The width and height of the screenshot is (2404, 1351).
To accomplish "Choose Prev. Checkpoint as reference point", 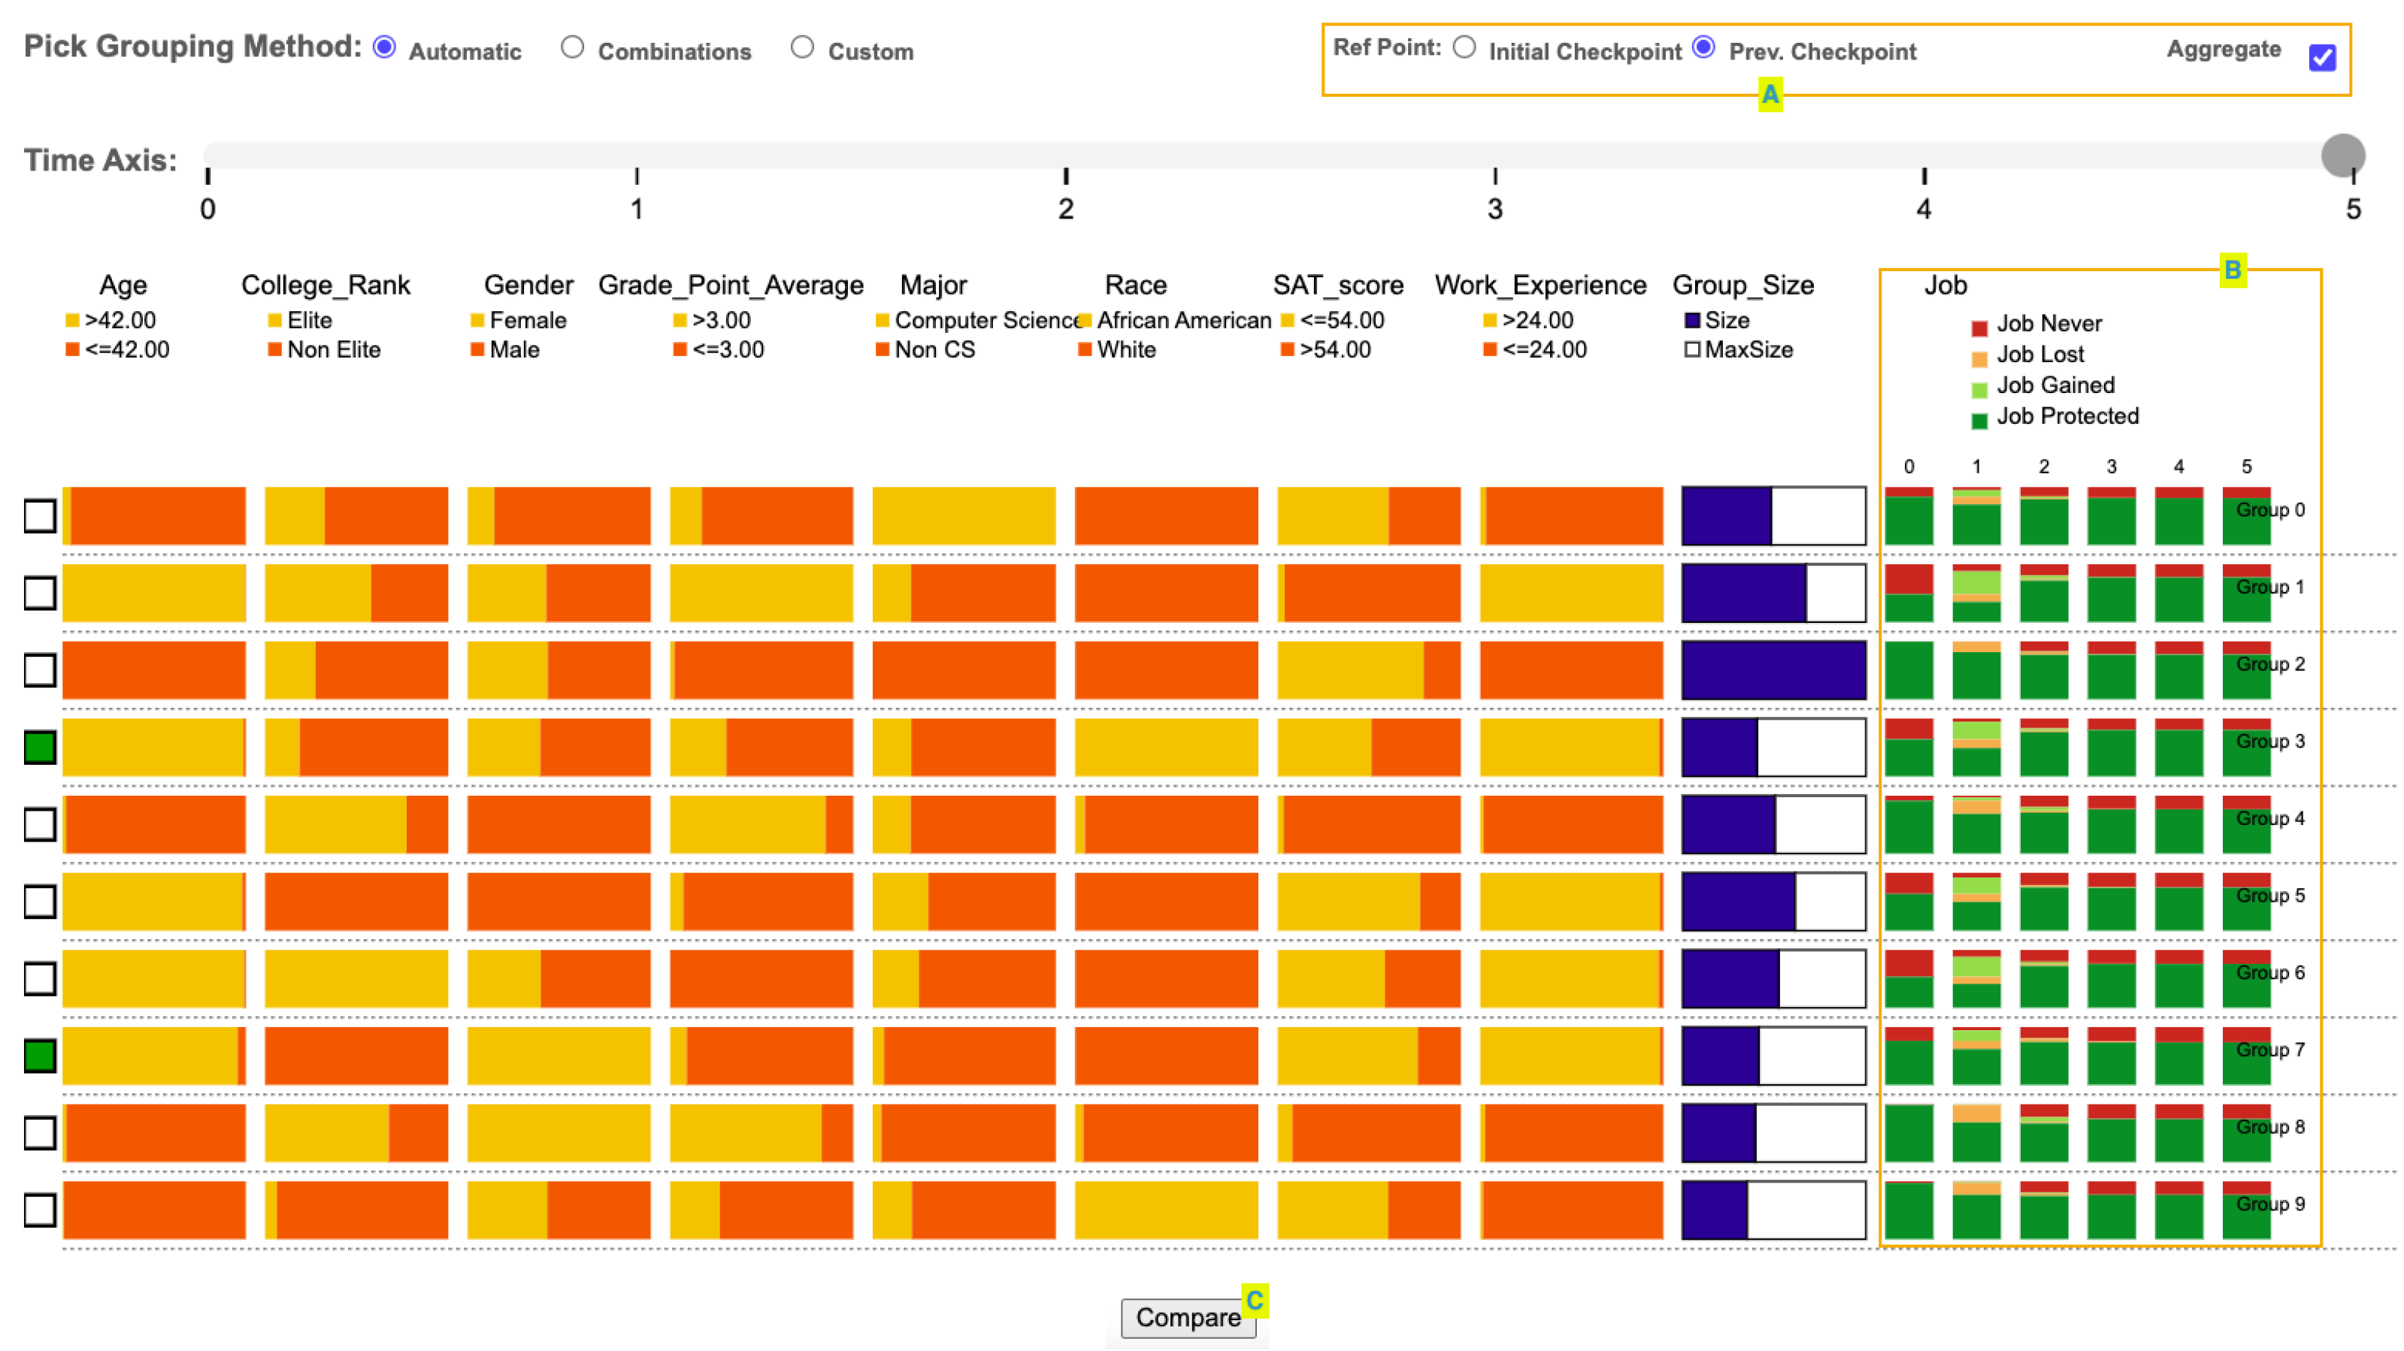I will [x=1703, y=47].
